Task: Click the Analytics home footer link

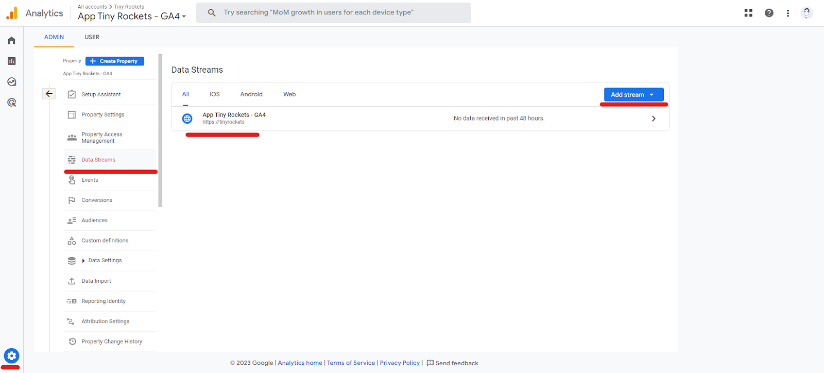Action: [300, 363]
